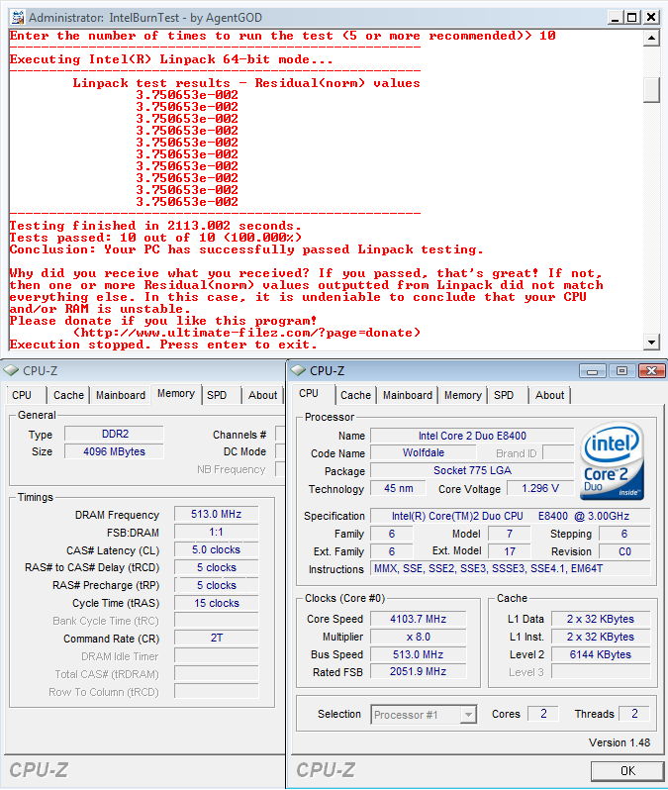
Task: Open the Processor #1 selection dropdown
Action: click(424, 714)
